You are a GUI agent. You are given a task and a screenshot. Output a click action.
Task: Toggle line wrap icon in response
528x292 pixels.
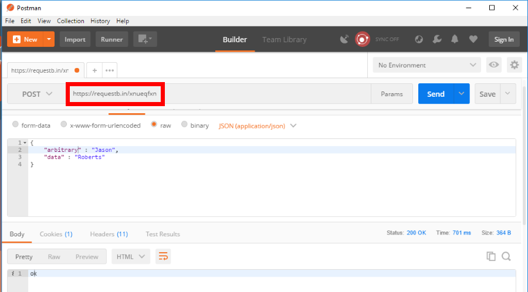pyautogui.click(x=163, y=257)
